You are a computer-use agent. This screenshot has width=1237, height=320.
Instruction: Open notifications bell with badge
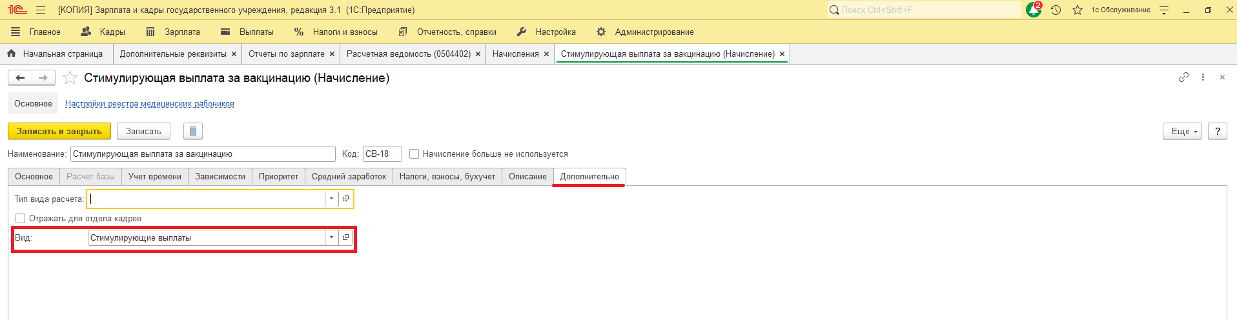[x=1034, y=10]
